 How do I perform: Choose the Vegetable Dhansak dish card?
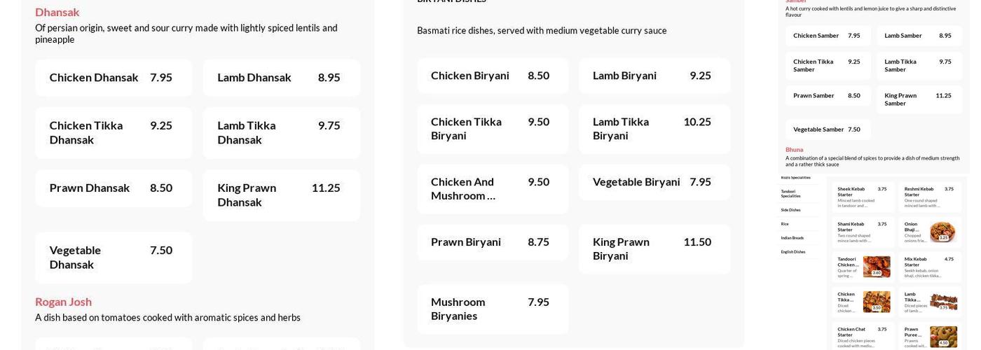point(113,258)
